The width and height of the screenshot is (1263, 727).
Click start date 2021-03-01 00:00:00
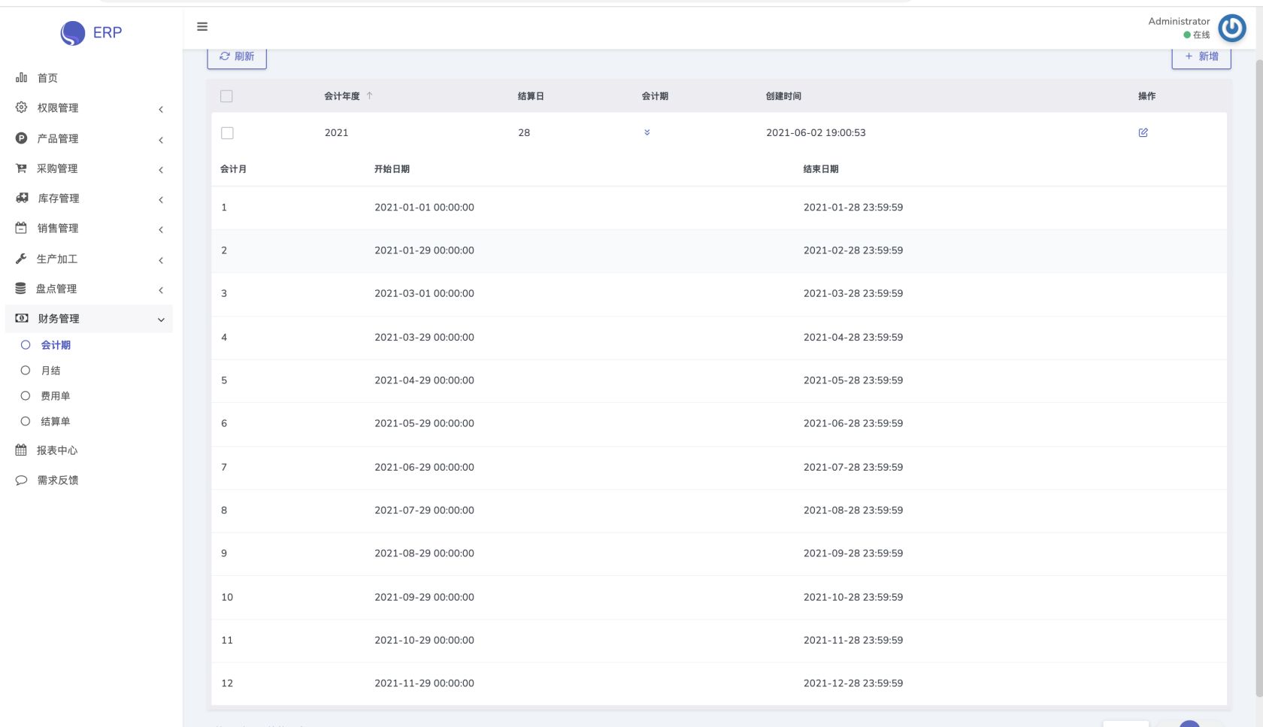coord(424,293)
